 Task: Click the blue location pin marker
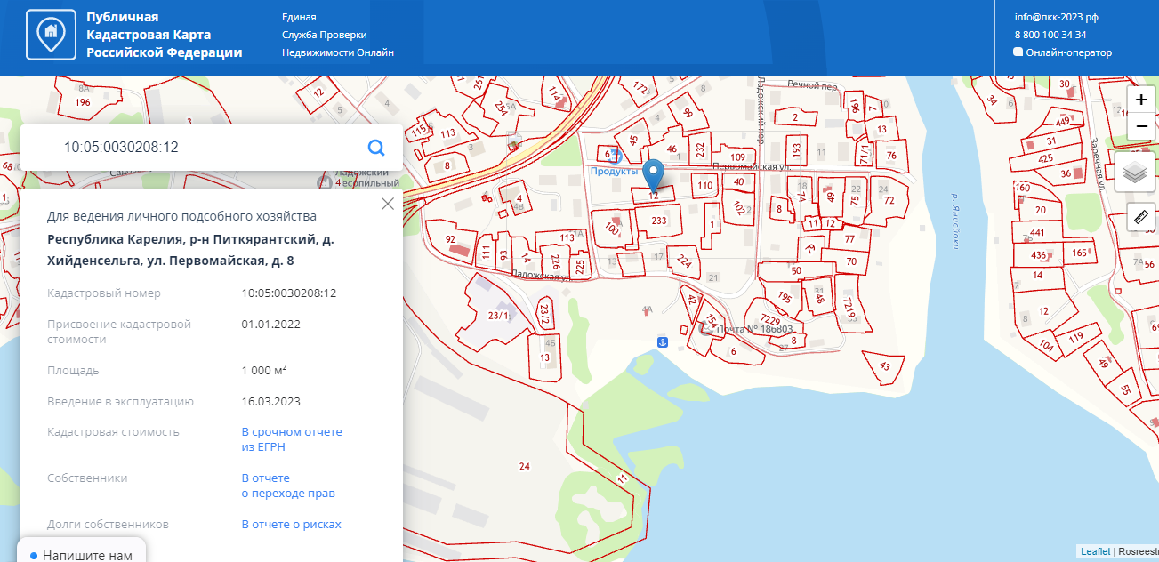[x=654, y=173]
